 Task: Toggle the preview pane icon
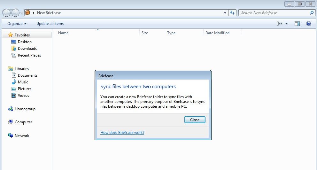pyautogui.click(x=297, y=24)
